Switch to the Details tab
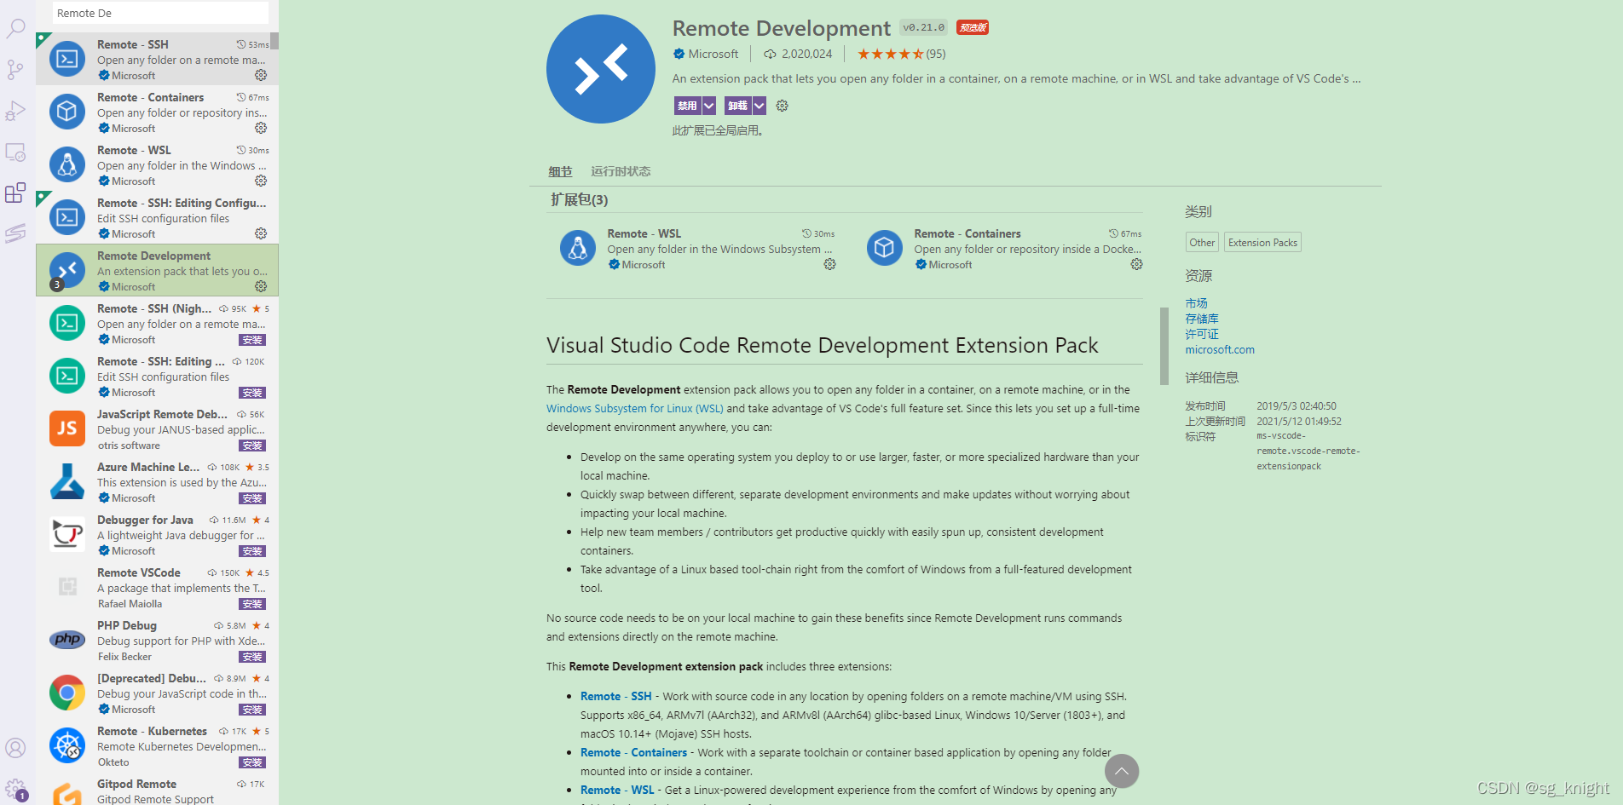1623x805 pixels. click(x=560, y=171)
